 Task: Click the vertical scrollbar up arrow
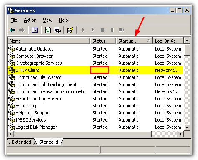click(x=187, y=41)
